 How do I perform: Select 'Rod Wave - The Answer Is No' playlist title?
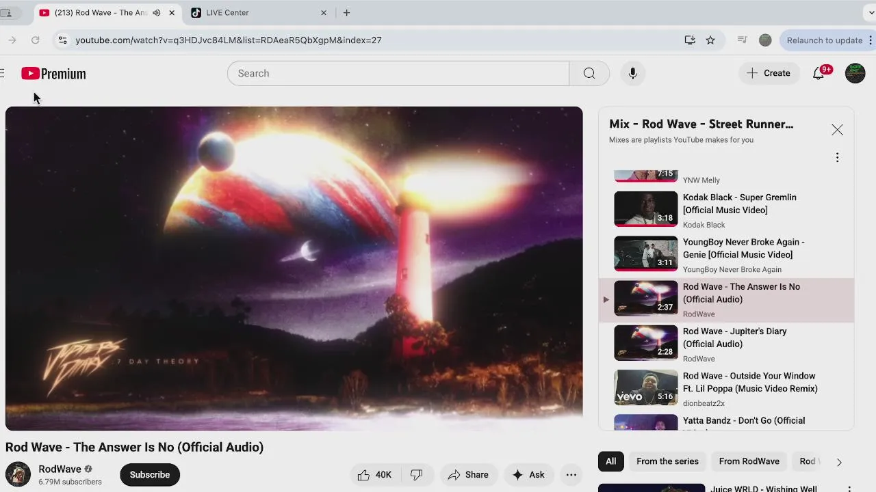pyautogui.click(x=741, y=293)
